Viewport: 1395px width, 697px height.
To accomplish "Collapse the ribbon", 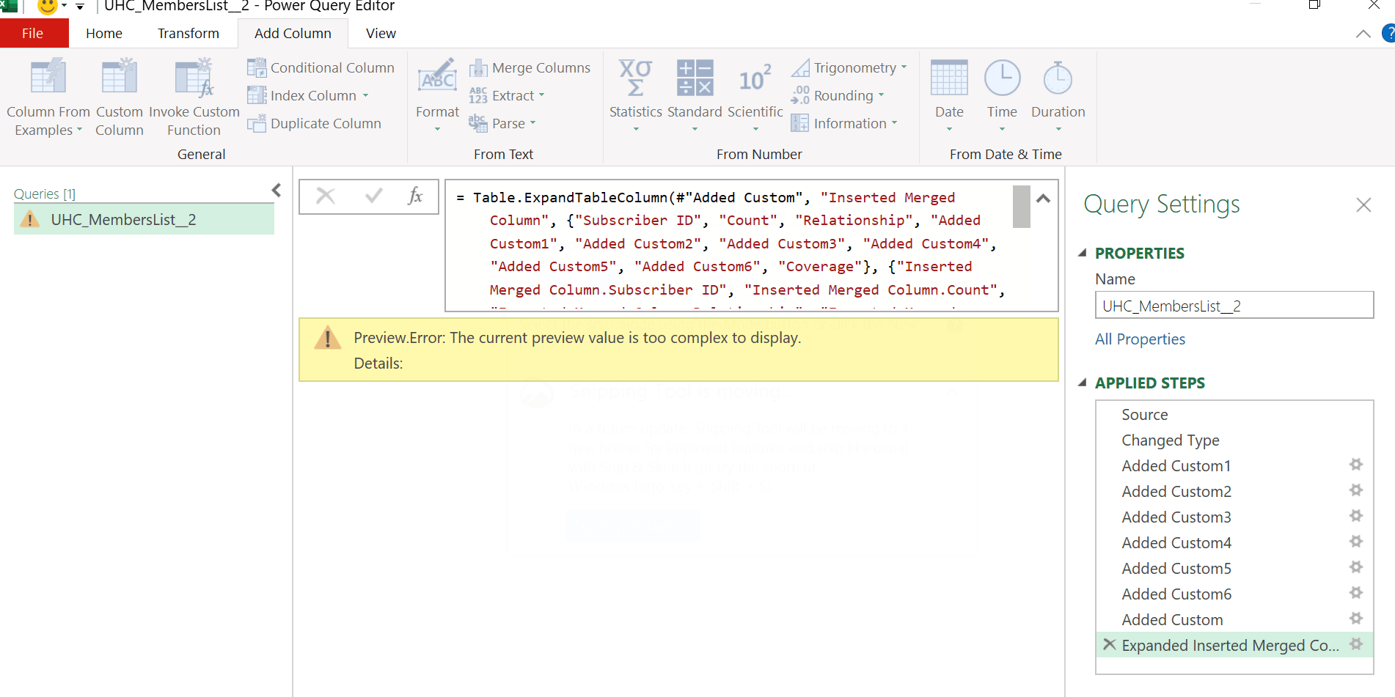I will 1363,34.
